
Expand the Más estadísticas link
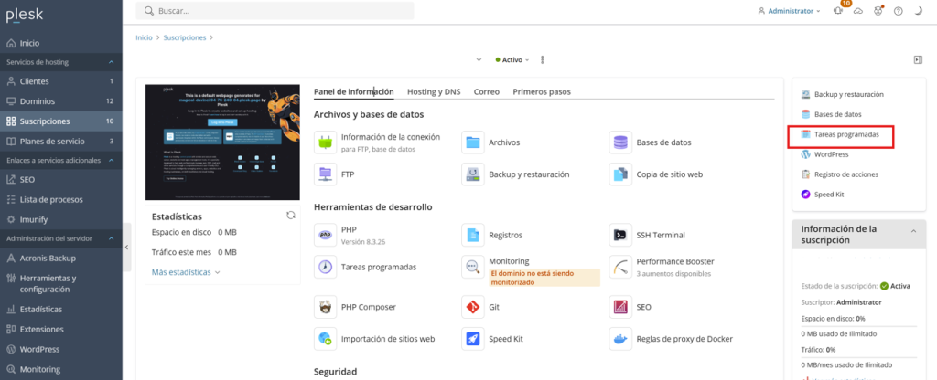tap(186, 272)
